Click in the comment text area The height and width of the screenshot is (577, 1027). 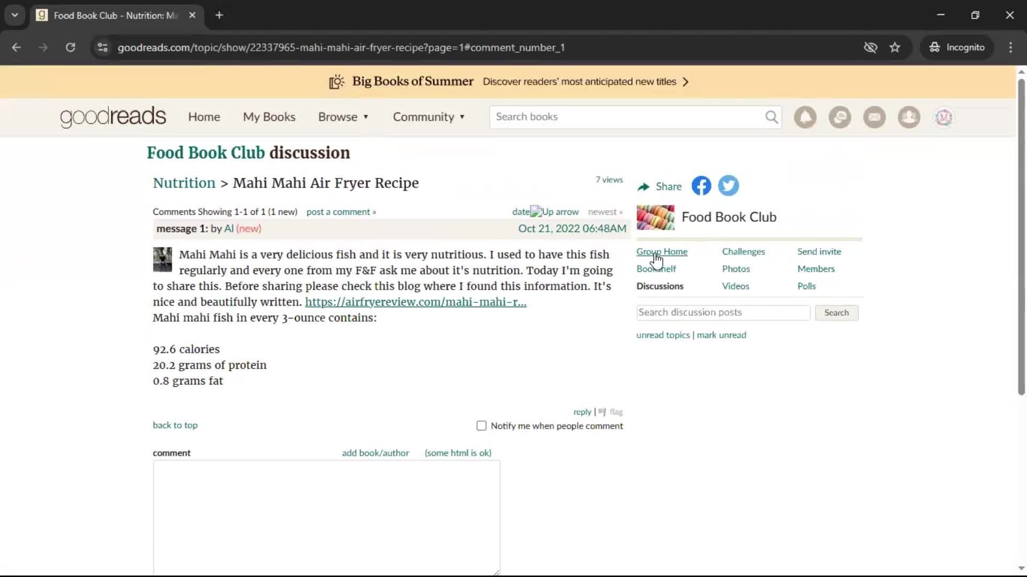pyautogui.click(x=326, y=518)
